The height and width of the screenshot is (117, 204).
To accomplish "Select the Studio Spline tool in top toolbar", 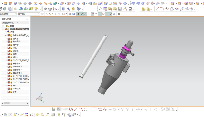I will point(167,9).
